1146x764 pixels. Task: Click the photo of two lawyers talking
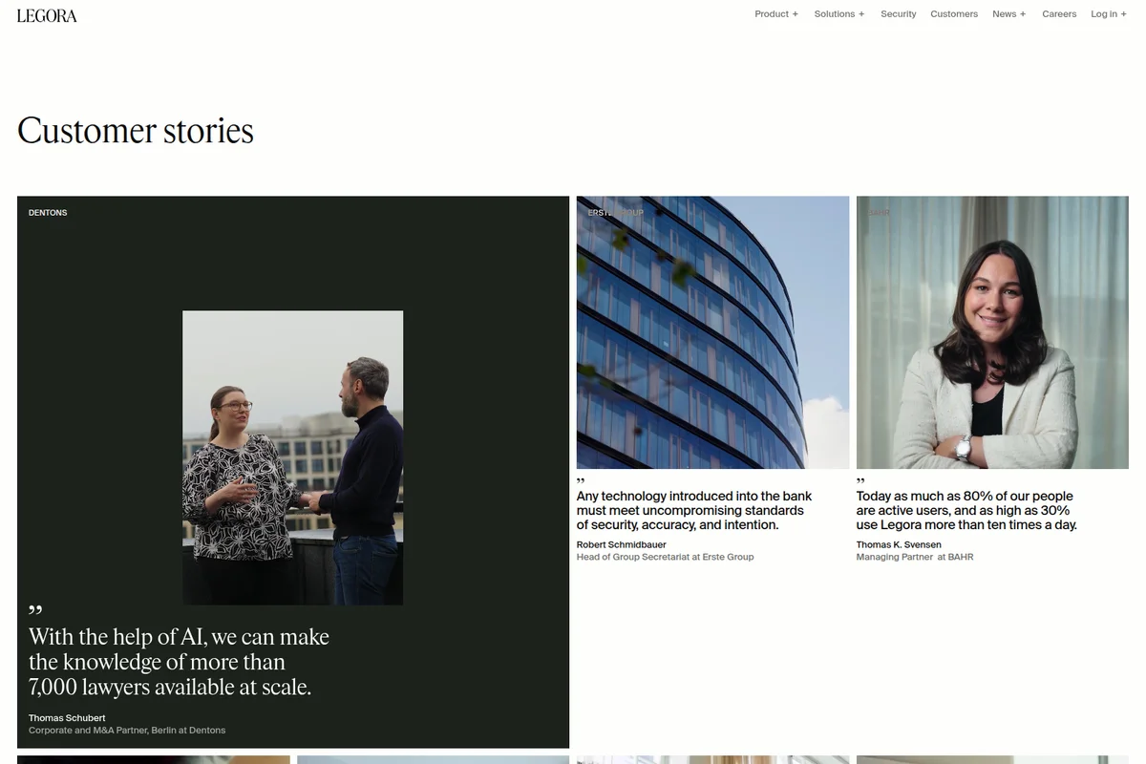coord(292,456)
